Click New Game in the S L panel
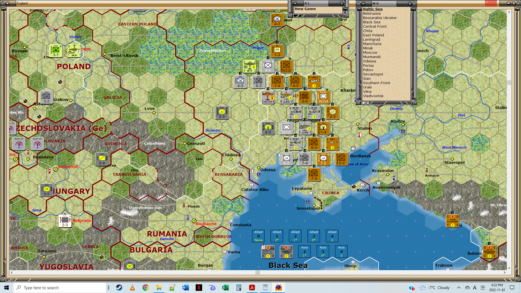Viewport: 521px width, 293px height. (x=305, y=9)
